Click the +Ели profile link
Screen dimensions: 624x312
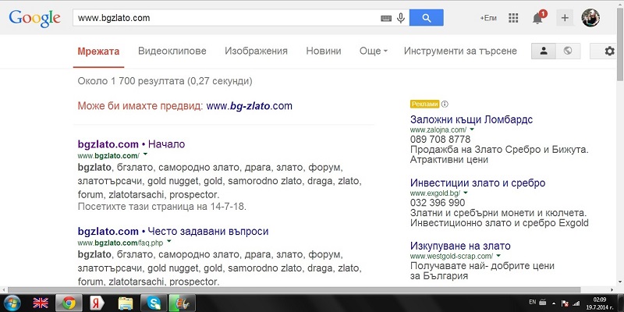(x=488, y=18)
